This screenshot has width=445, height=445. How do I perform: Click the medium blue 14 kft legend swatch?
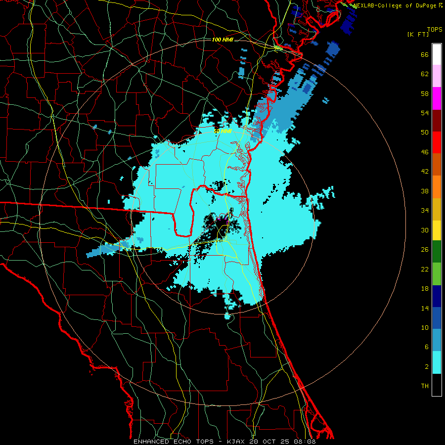click(437, 318)
